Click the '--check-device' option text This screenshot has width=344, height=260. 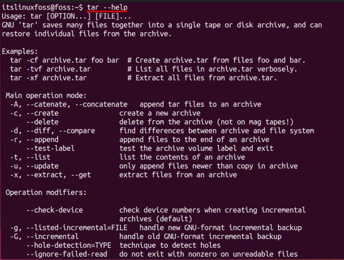pos(54,210)
